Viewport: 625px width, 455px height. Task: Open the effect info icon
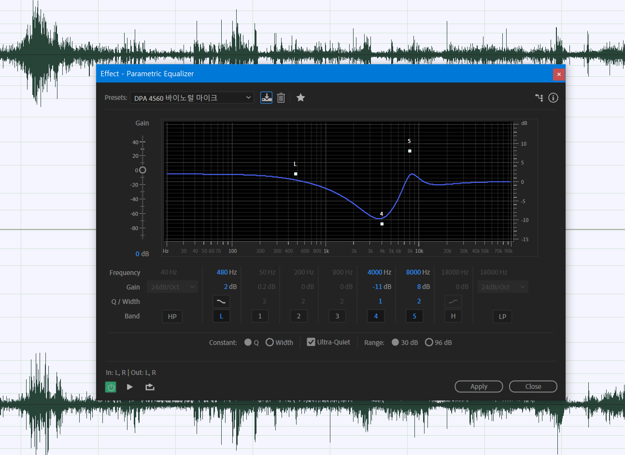pyautogui.click(x=553, y=97)
